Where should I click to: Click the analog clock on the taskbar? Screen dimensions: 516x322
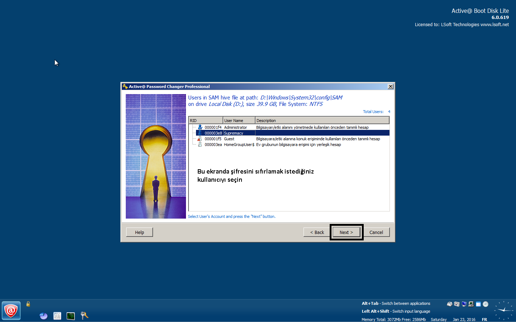(504, 310)
